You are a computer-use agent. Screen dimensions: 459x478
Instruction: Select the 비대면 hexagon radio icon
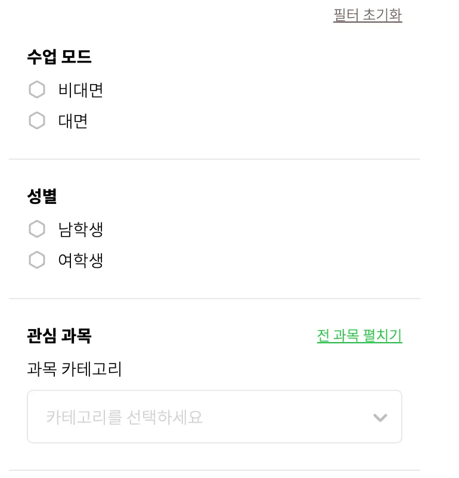[37, 90]
